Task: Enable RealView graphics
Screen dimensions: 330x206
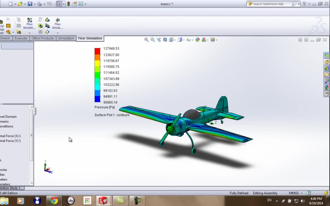Action: [x=204, y=40]
